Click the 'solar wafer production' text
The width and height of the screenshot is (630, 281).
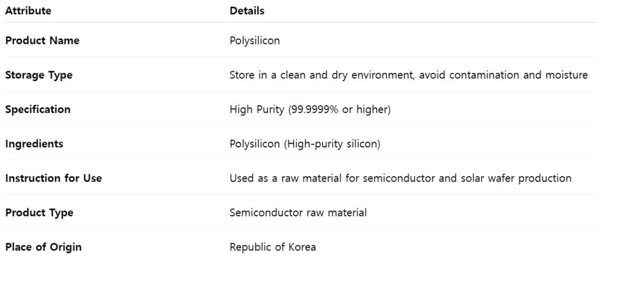pyautogui.click(x=516, y=178)
